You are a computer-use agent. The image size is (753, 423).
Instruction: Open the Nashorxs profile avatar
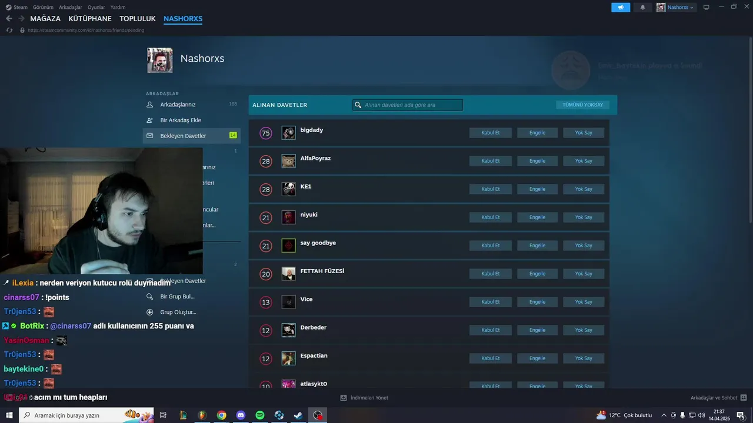click(159, 60)
